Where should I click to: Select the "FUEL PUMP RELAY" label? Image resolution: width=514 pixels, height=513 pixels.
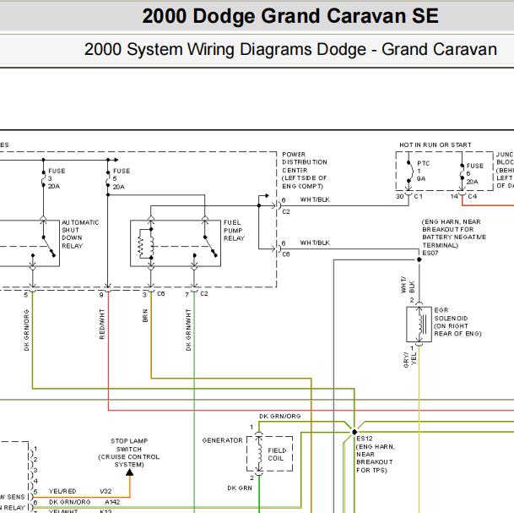[234, 231]
